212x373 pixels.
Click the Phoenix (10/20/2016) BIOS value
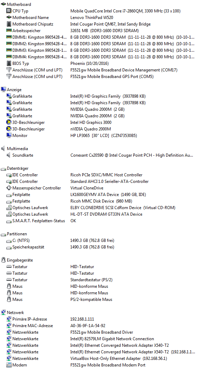(89, 63)
